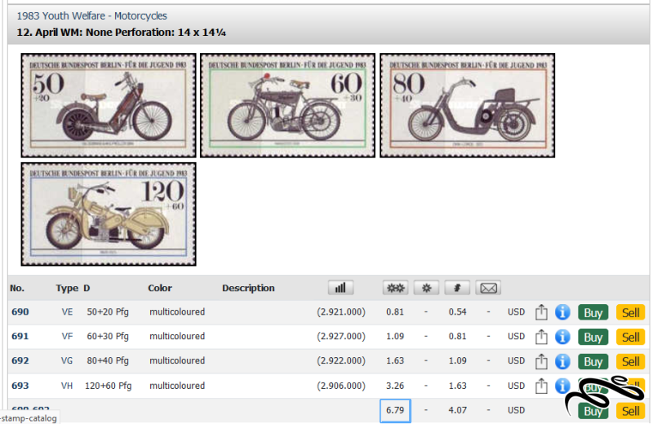
Task: Click the bar chart quantity column icon
Action: click(340, 288)
